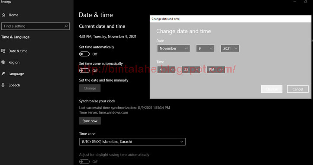Viewport: 313px width, 165px height.
Task: Click the Change date and time title bar
Action: pos(230,19)
